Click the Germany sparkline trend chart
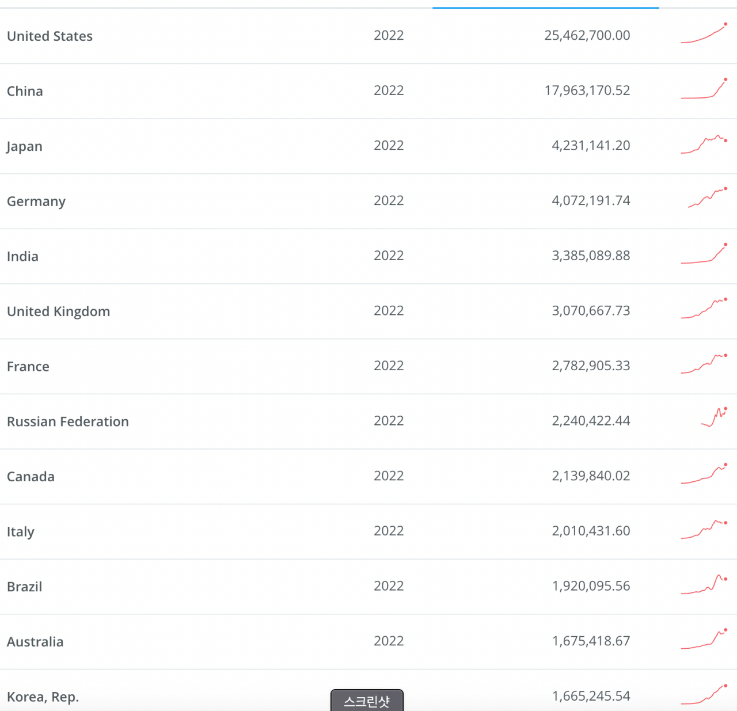Viewport: 737px width, 711px height. [707, 198]
